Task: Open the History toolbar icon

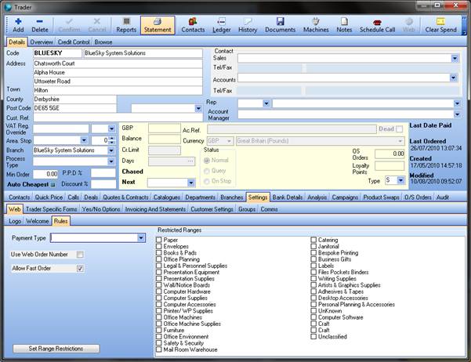Action: coord(248,21)
